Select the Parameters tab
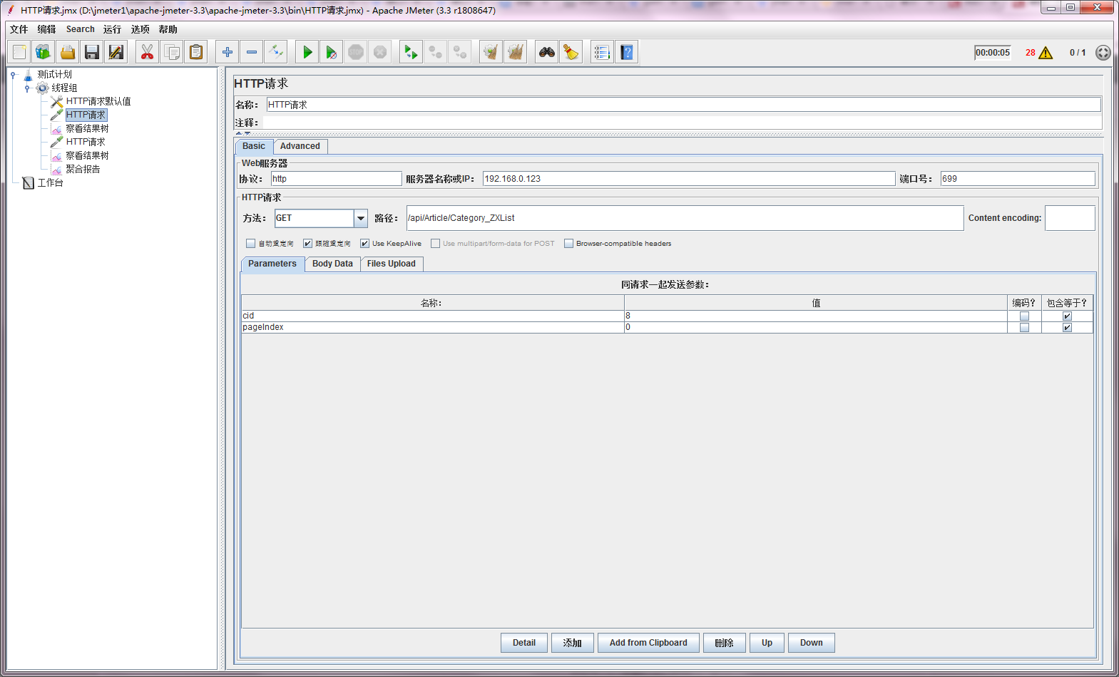Viewport: 1119px width, 677px height. (272, 264)
